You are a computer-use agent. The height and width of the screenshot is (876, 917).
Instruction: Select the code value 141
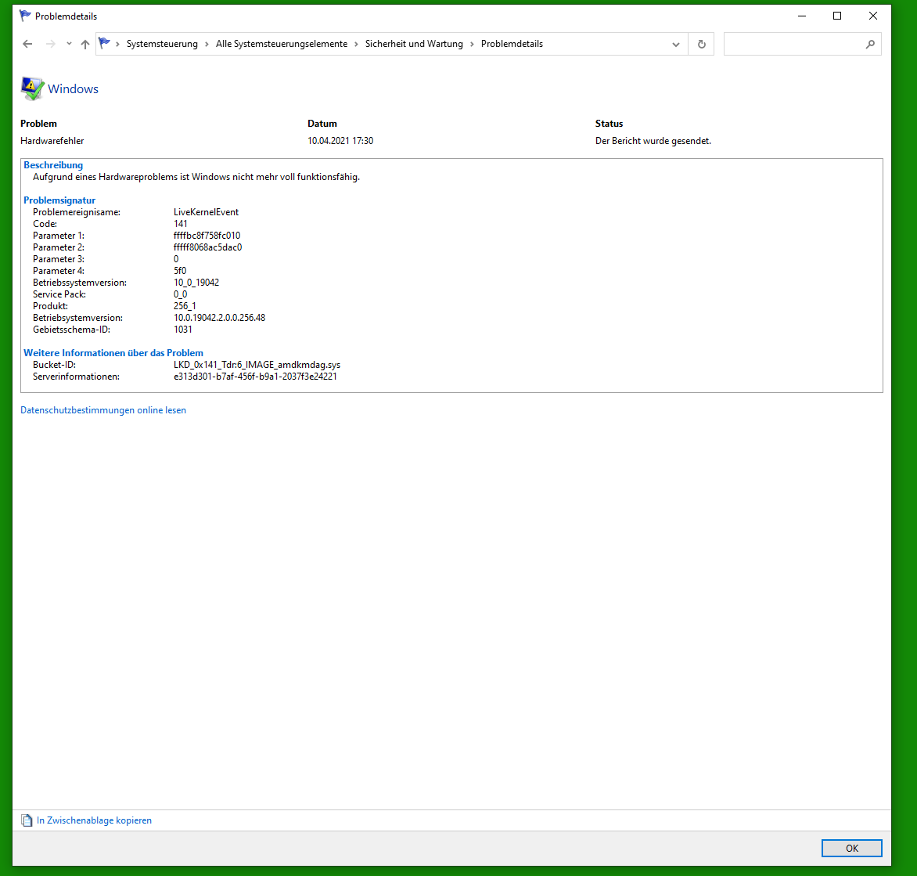coord(180,224)
